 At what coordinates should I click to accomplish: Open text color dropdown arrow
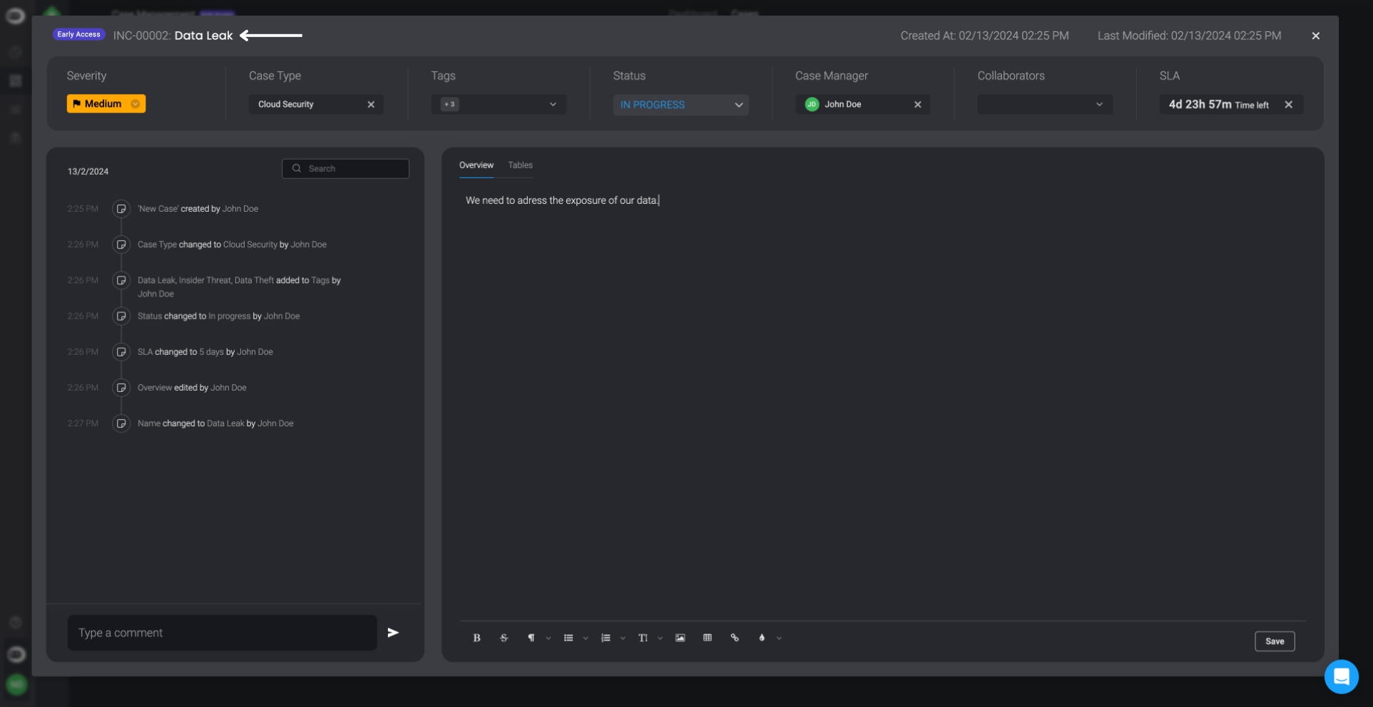[779, 639]
